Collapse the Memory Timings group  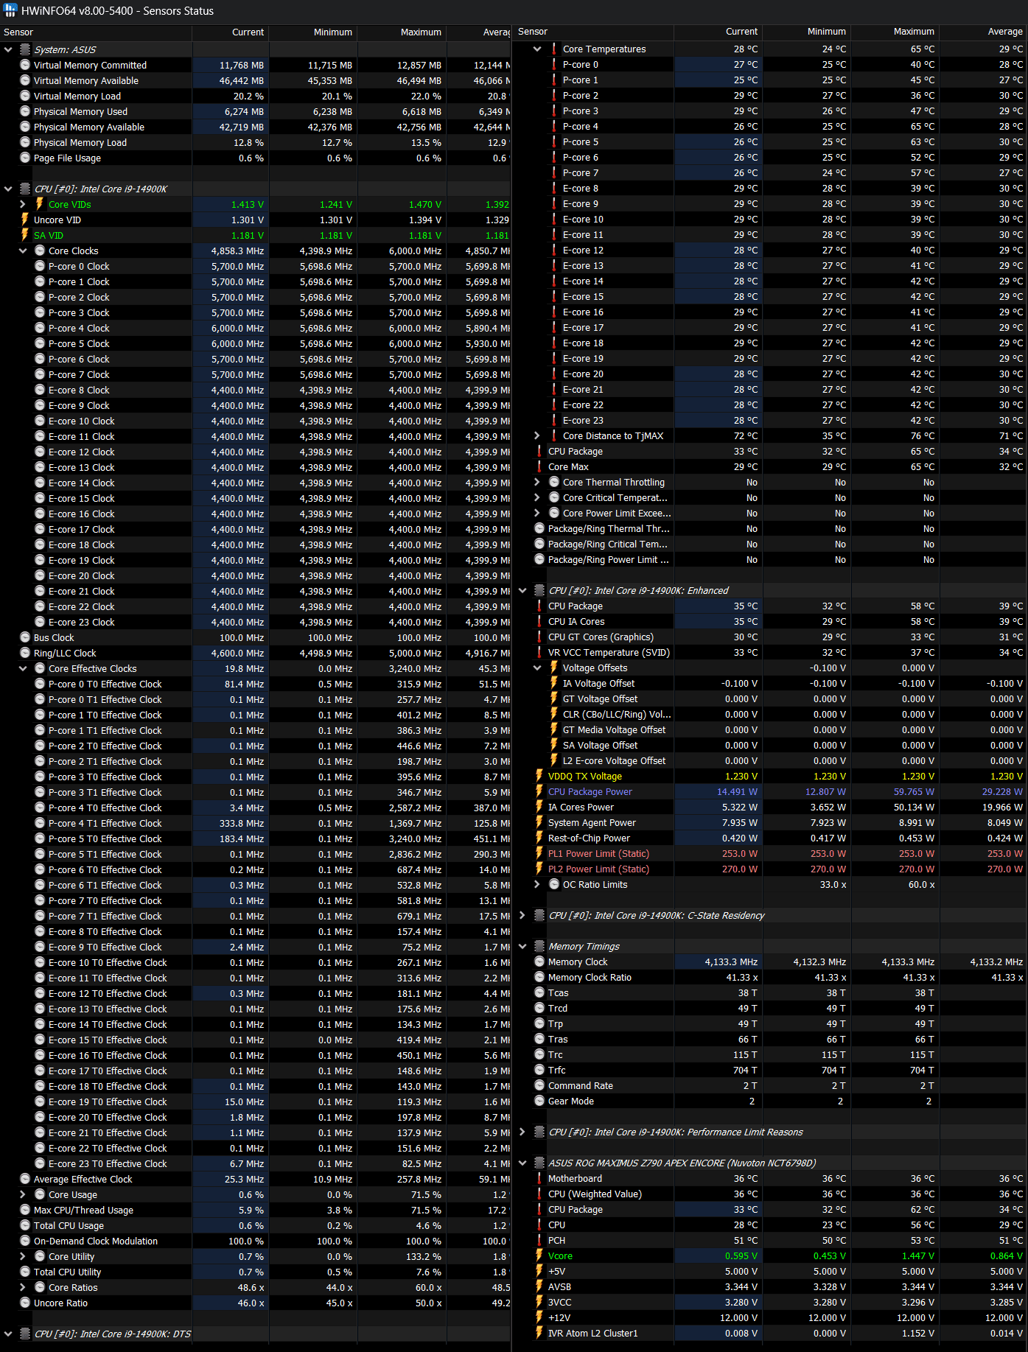tap(522, 946)
